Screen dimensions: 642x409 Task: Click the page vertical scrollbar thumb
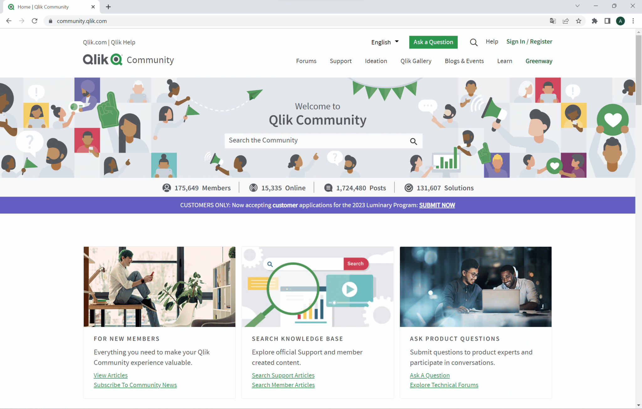coord(638,70)
